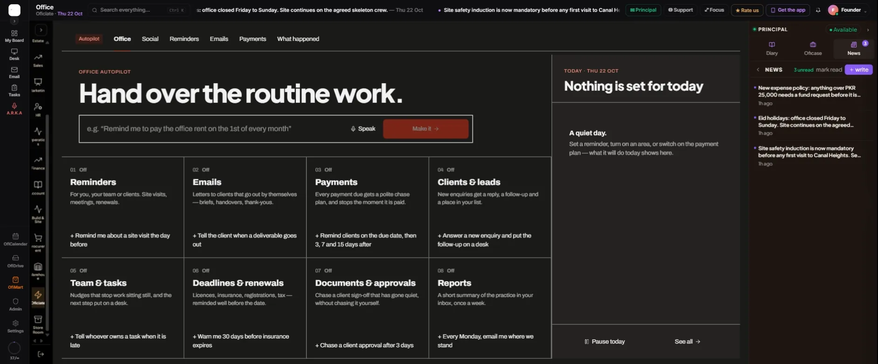Expand the main sidebar below the logo

pyautogui.click(x=14, y=21)
